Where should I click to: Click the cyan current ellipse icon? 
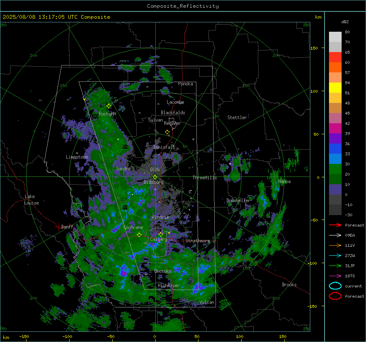pos(335,286)
